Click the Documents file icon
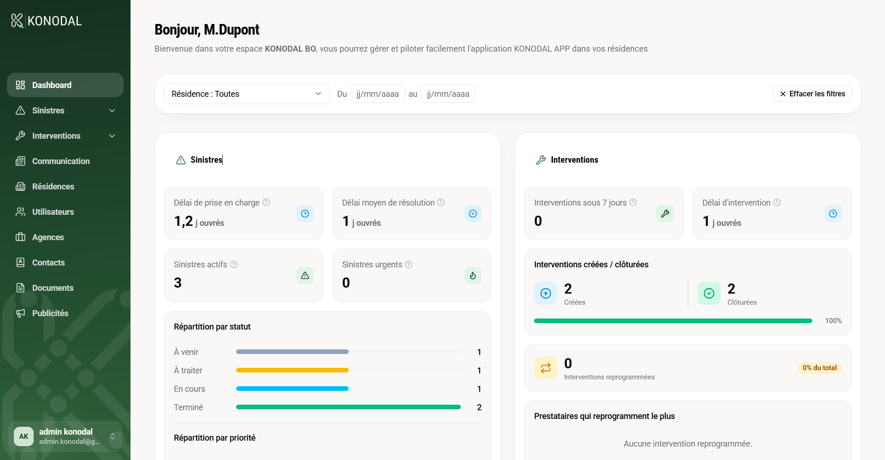Image resolution: width=885 pixels, height=460 pixels. pos(20,288)
